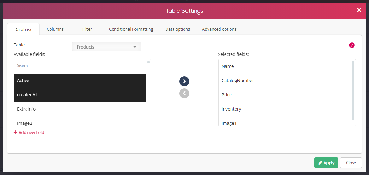This screenshot has height=175, width=369.
Task: Click the Available fields list scrollbar handle
Action: (x=149, y=62)
